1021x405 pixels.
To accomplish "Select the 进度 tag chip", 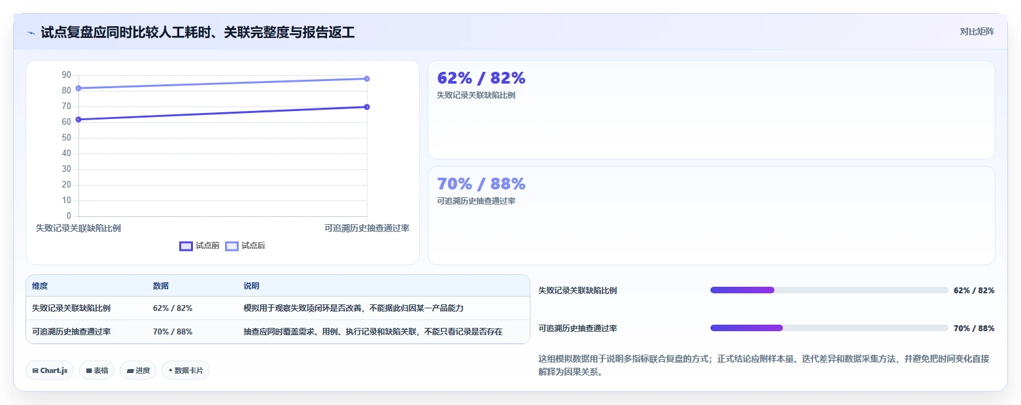I will (138, 370).
